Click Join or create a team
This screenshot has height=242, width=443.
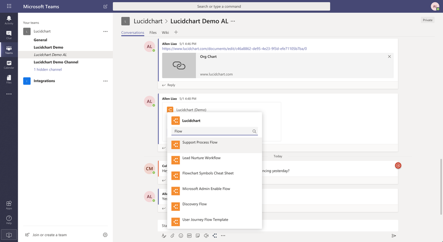coord(49,234)
